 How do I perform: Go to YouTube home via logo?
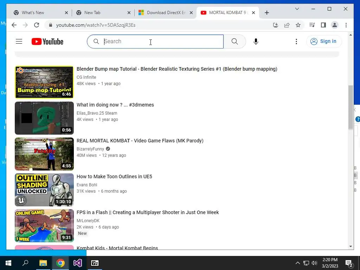[x=47, y=41]
